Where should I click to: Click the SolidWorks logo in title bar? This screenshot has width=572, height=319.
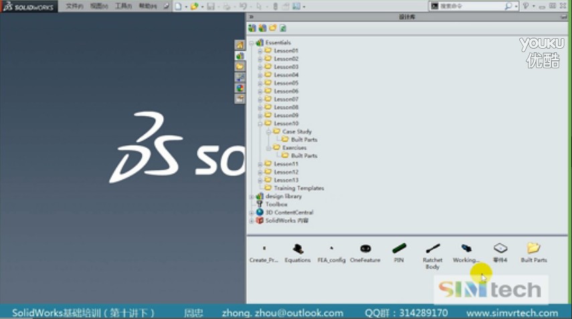click(29, 6)
